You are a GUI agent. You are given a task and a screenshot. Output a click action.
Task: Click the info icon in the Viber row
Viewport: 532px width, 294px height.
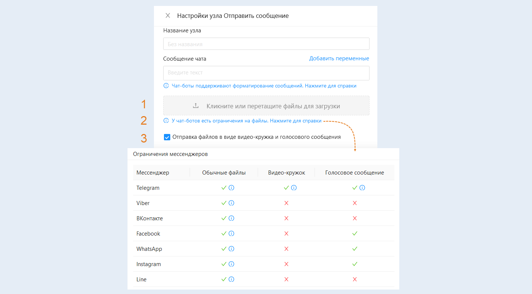(x=231, y=203)
